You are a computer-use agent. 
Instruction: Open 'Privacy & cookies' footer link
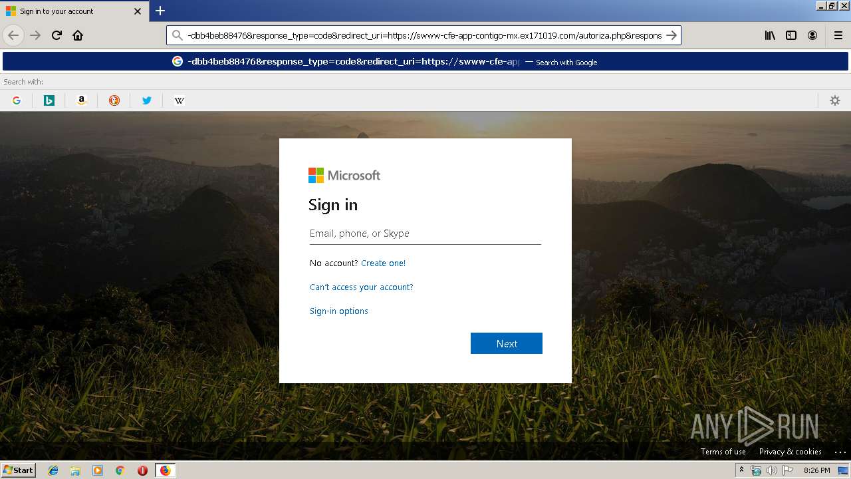point(790,452)
